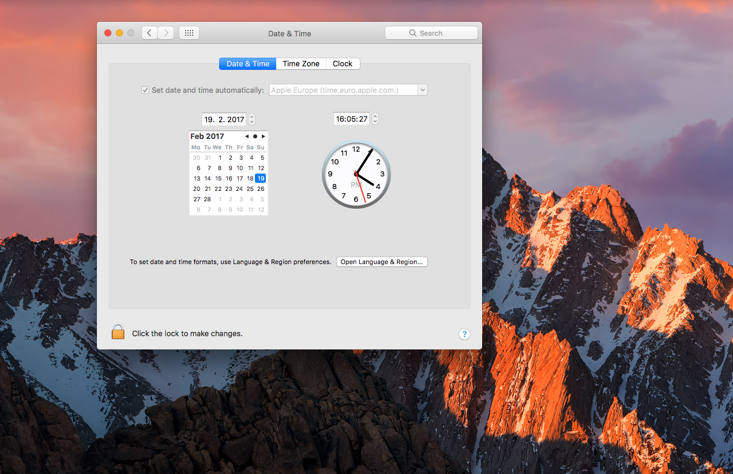Screen dimensions: 733x474
Task: Click the date field stepper arrows
Action: tap(252, 119)
